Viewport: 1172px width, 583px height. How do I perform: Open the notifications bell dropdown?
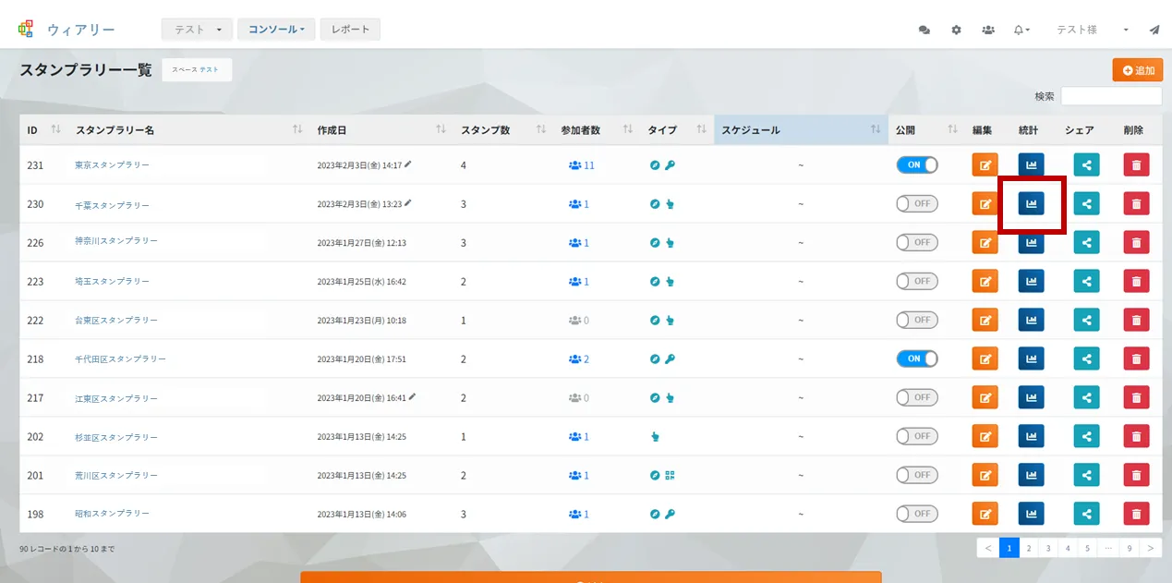(x=1021, y=30)
